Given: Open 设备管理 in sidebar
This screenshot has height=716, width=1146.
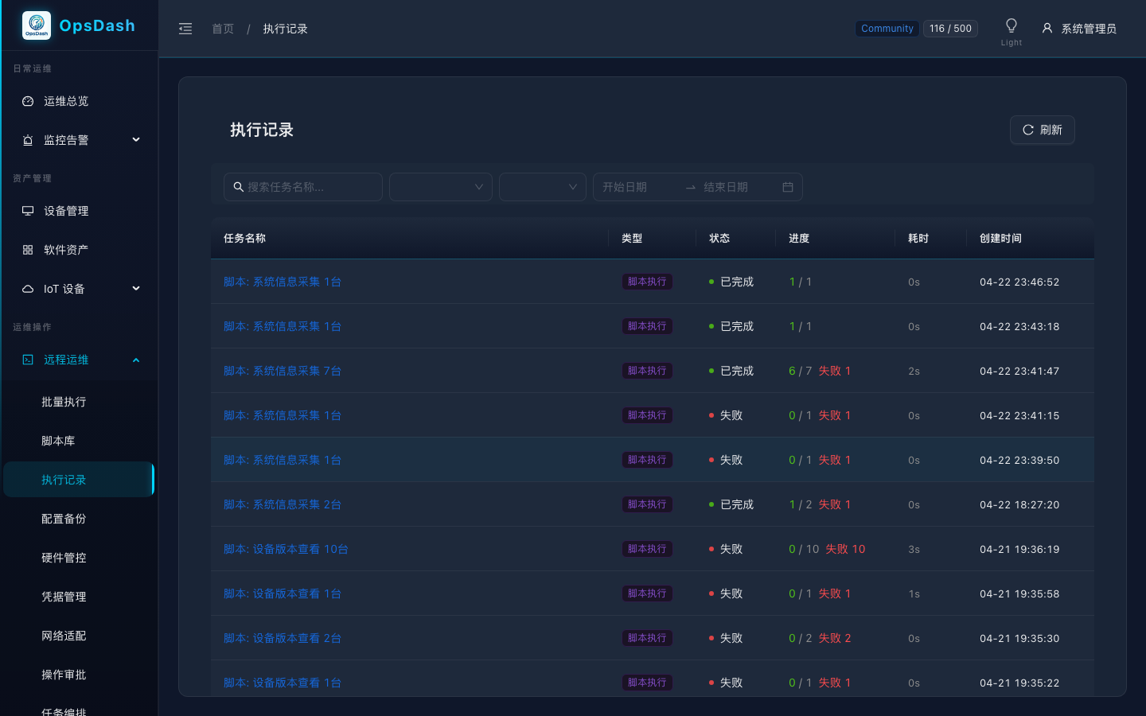Looking at the screenshot, I should click(79, 211).
